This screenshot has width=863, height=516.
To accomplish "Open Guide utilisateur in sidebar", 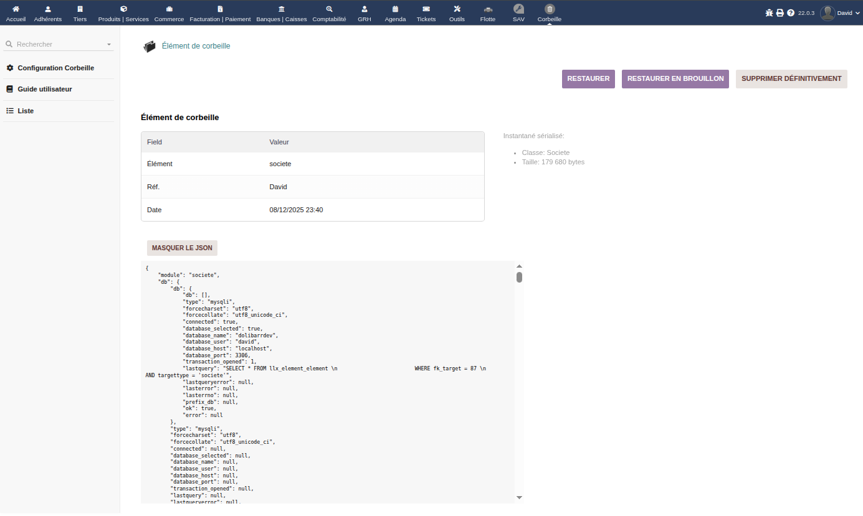I will click(44, 89).
